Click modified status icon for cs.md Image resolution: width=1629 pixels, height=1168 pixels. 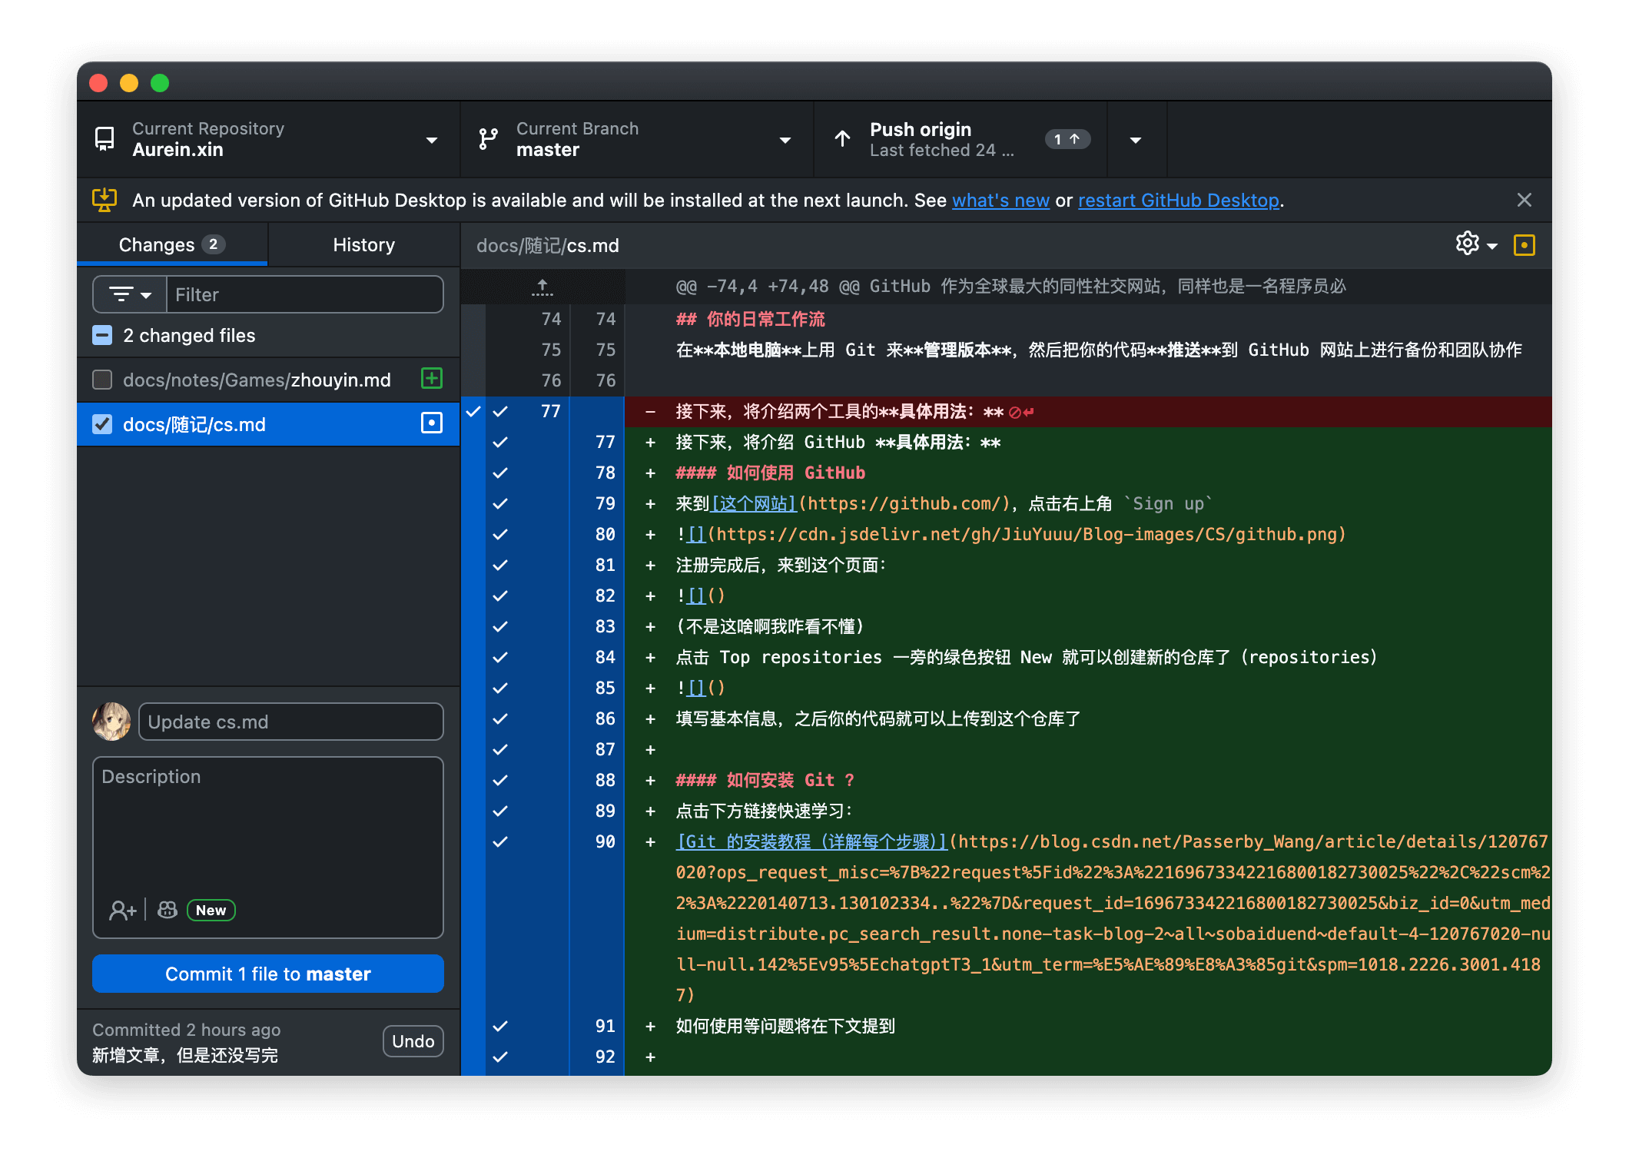point(432,423)
